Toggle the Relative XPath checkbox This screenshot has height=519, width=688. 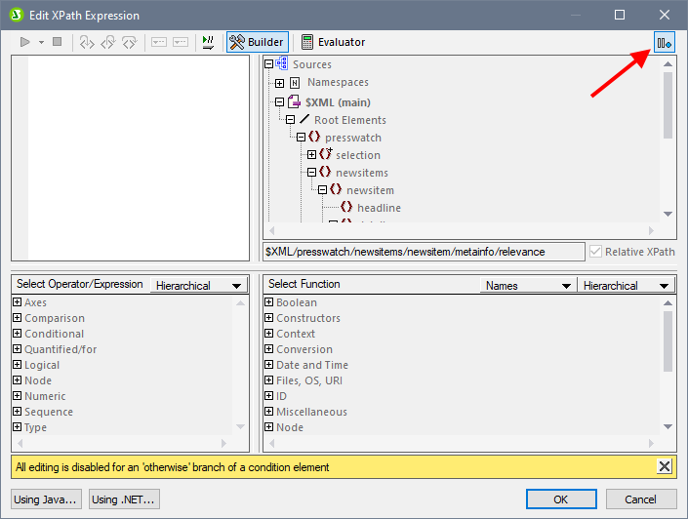point(595,252)
